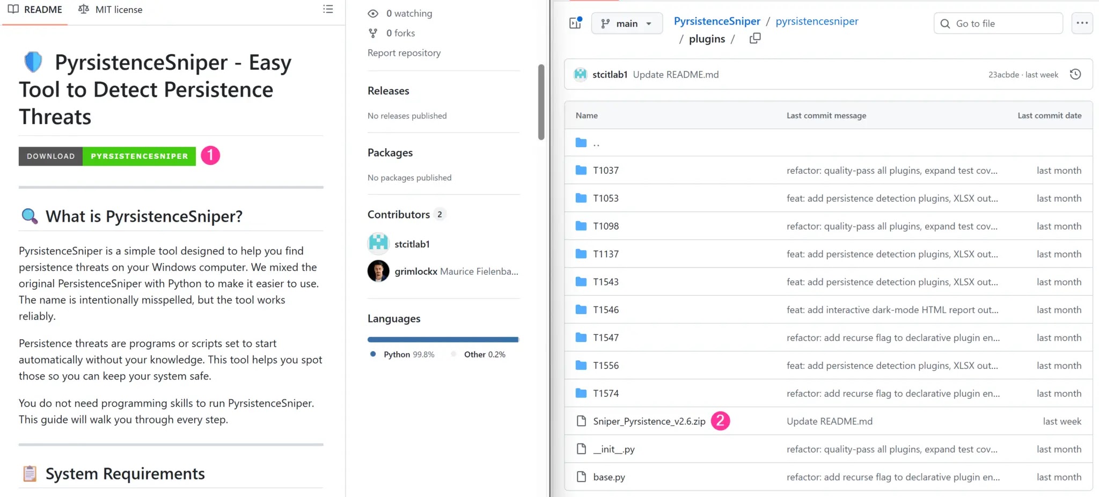Open T1547 recurse flag commit message
This screenshot has width=1099, height=497.
tap(893, 338)
